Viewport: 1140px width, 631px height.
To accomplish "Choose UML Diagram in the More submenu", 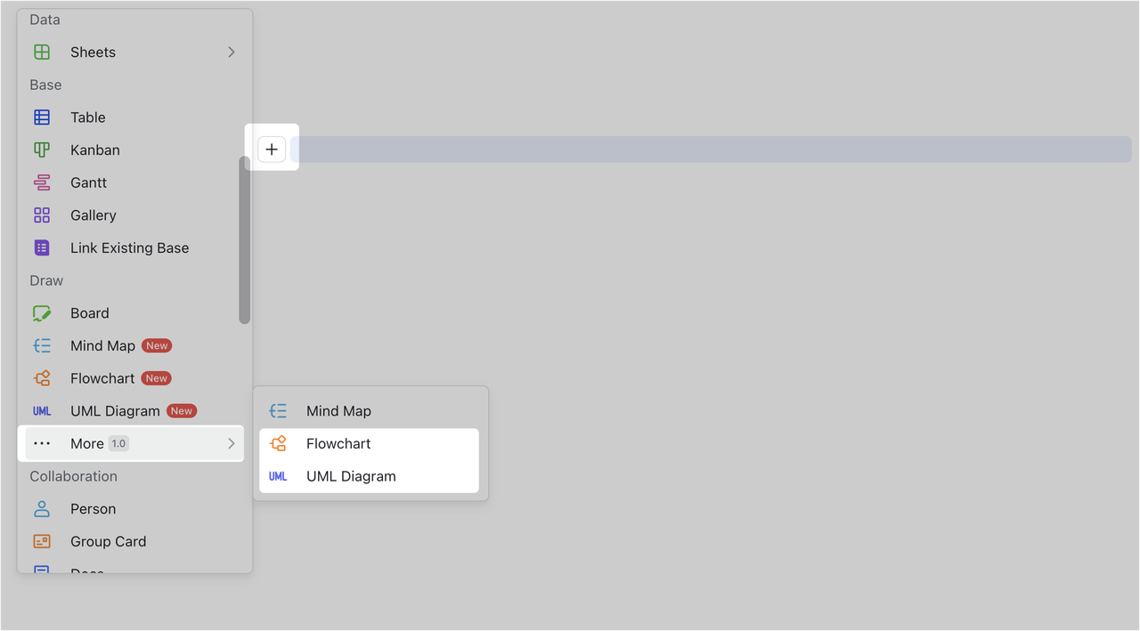I will coord(351,475).
